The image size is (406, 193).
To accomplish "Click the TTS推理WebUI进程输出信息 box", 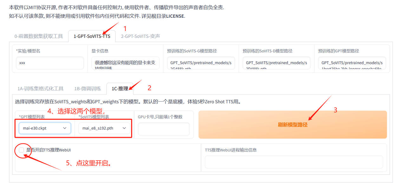I will pos(294,162).
